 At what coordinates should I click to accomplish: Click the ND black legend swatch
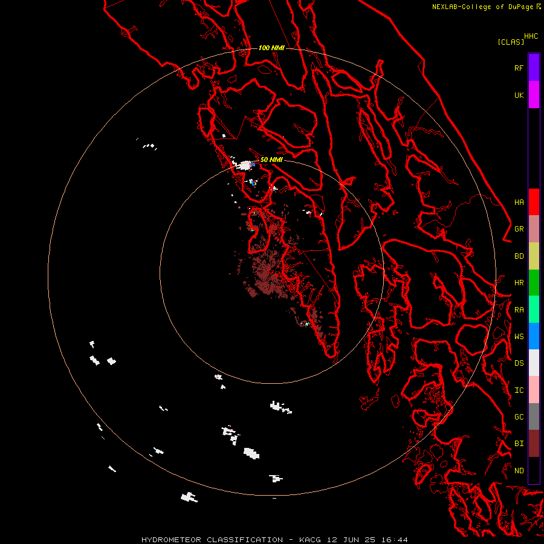[534, 470]
